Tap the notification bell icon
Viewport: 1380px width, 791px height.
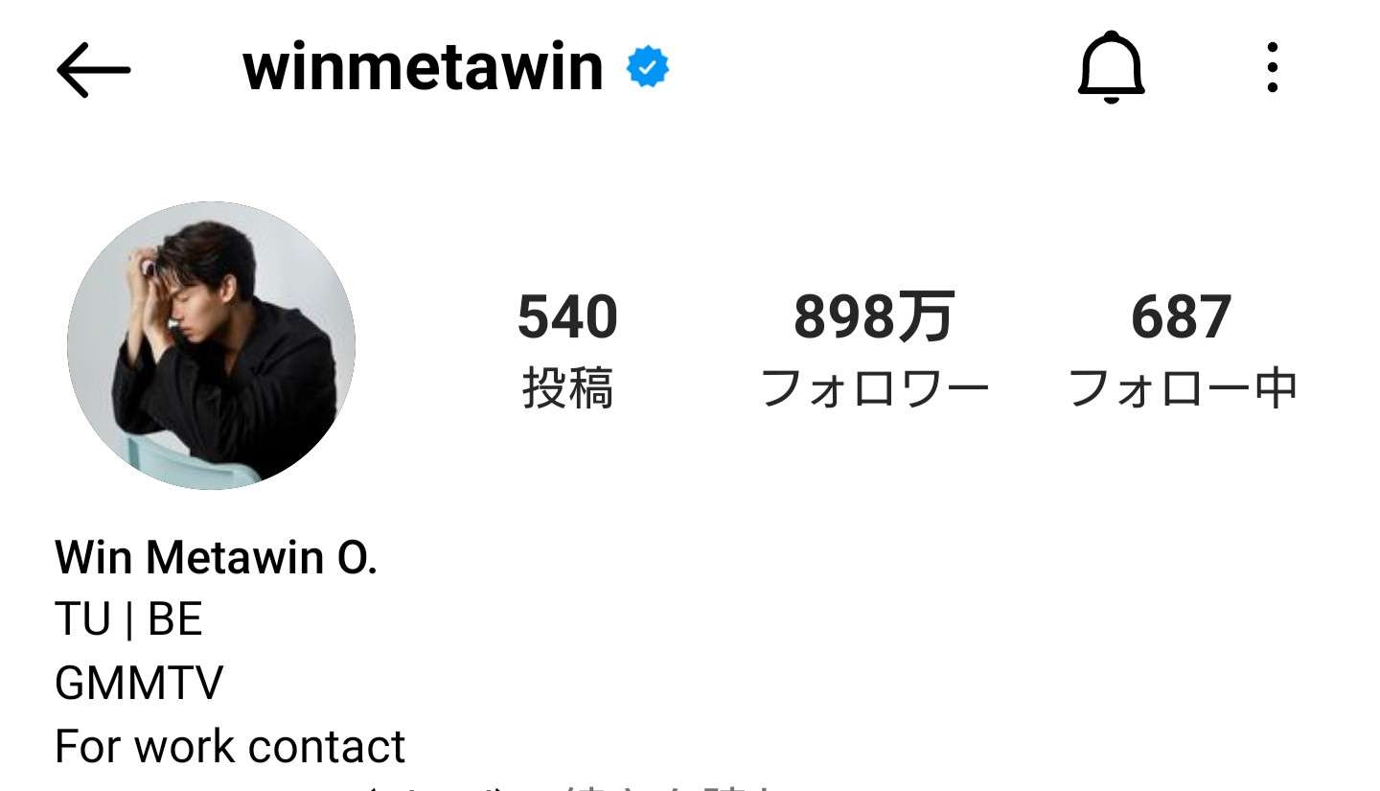[x=1111, y=68]
